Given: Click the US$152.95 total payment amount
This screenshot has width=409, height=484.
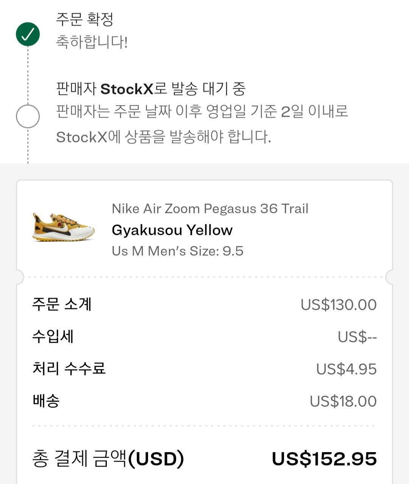Looking at the screenshot, I should (x=324, y=459).
